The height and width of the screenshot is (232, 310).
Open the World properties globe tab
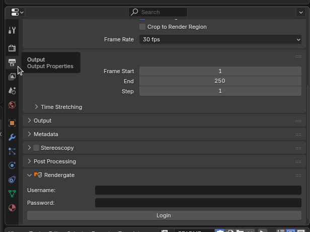coord(12,105)
